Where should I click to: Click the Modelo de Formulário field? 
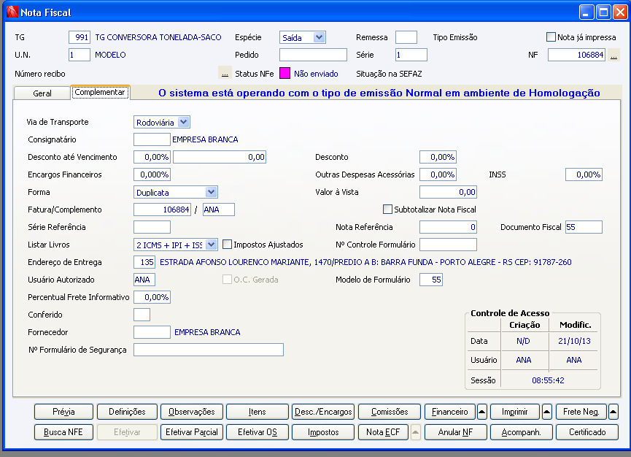point(431,280)
